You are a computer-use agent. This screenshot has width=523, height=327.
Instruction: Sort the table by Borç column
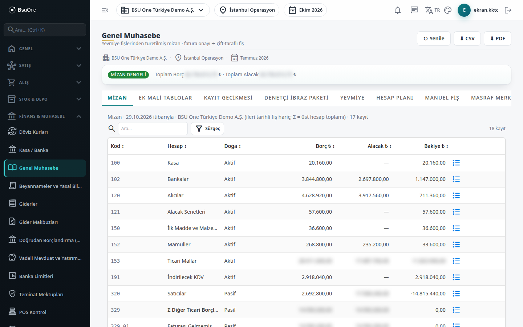coord(325,146)
